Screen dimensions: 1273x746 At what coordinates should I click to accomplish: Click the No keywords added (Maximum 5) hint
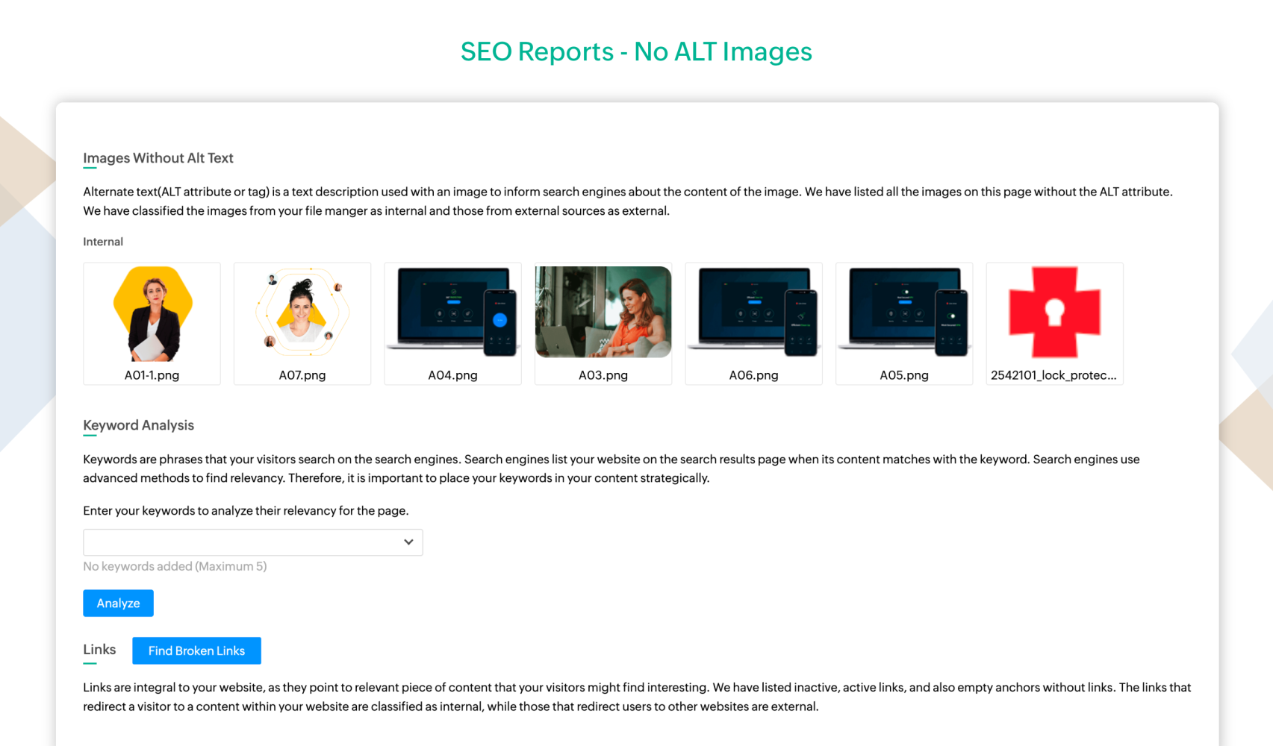pos(175,566)
